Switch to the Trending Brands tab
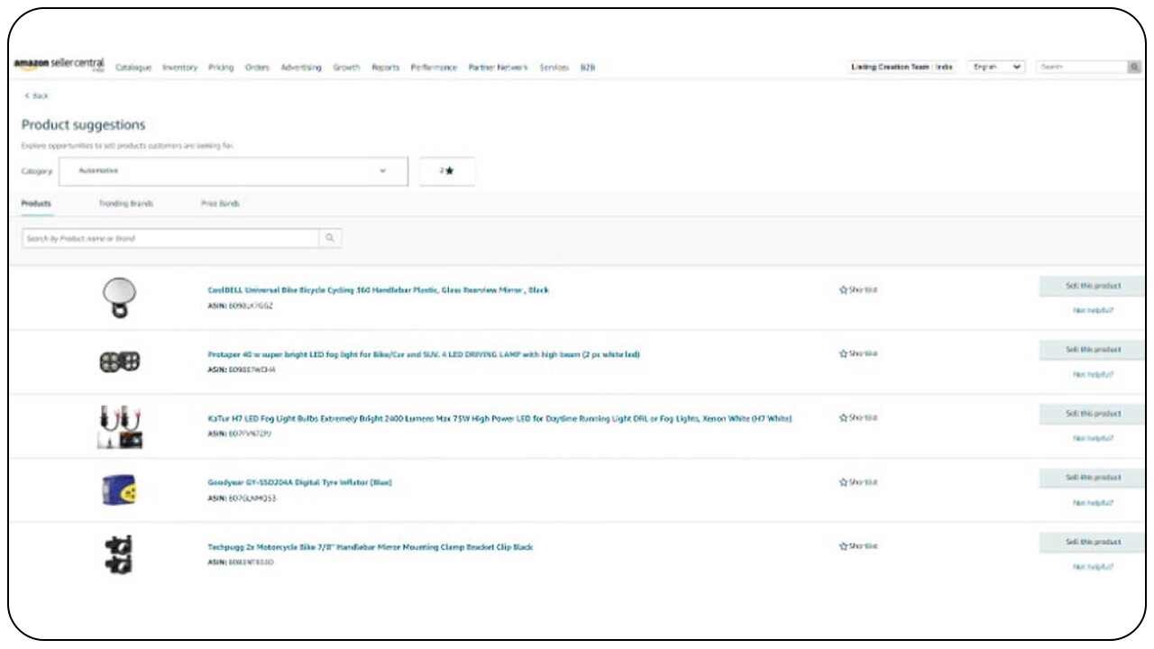1154x649 pixels. [x=125, y=204]
